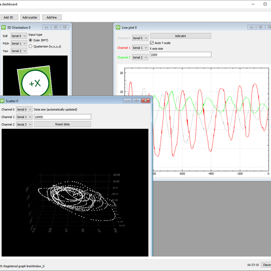Select Quaternion (w,x,y,z) input type
The height and width of the screenshot is (271, 271).
pos(31,46)
